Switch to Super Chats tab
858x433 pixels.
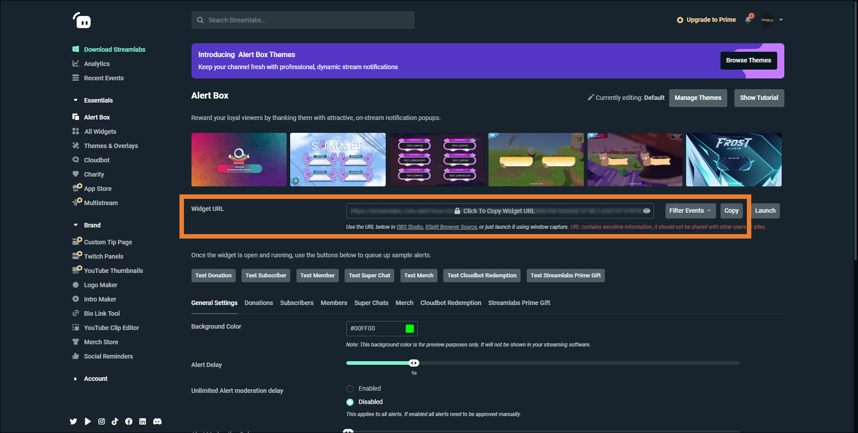click(x=371, y=303)
